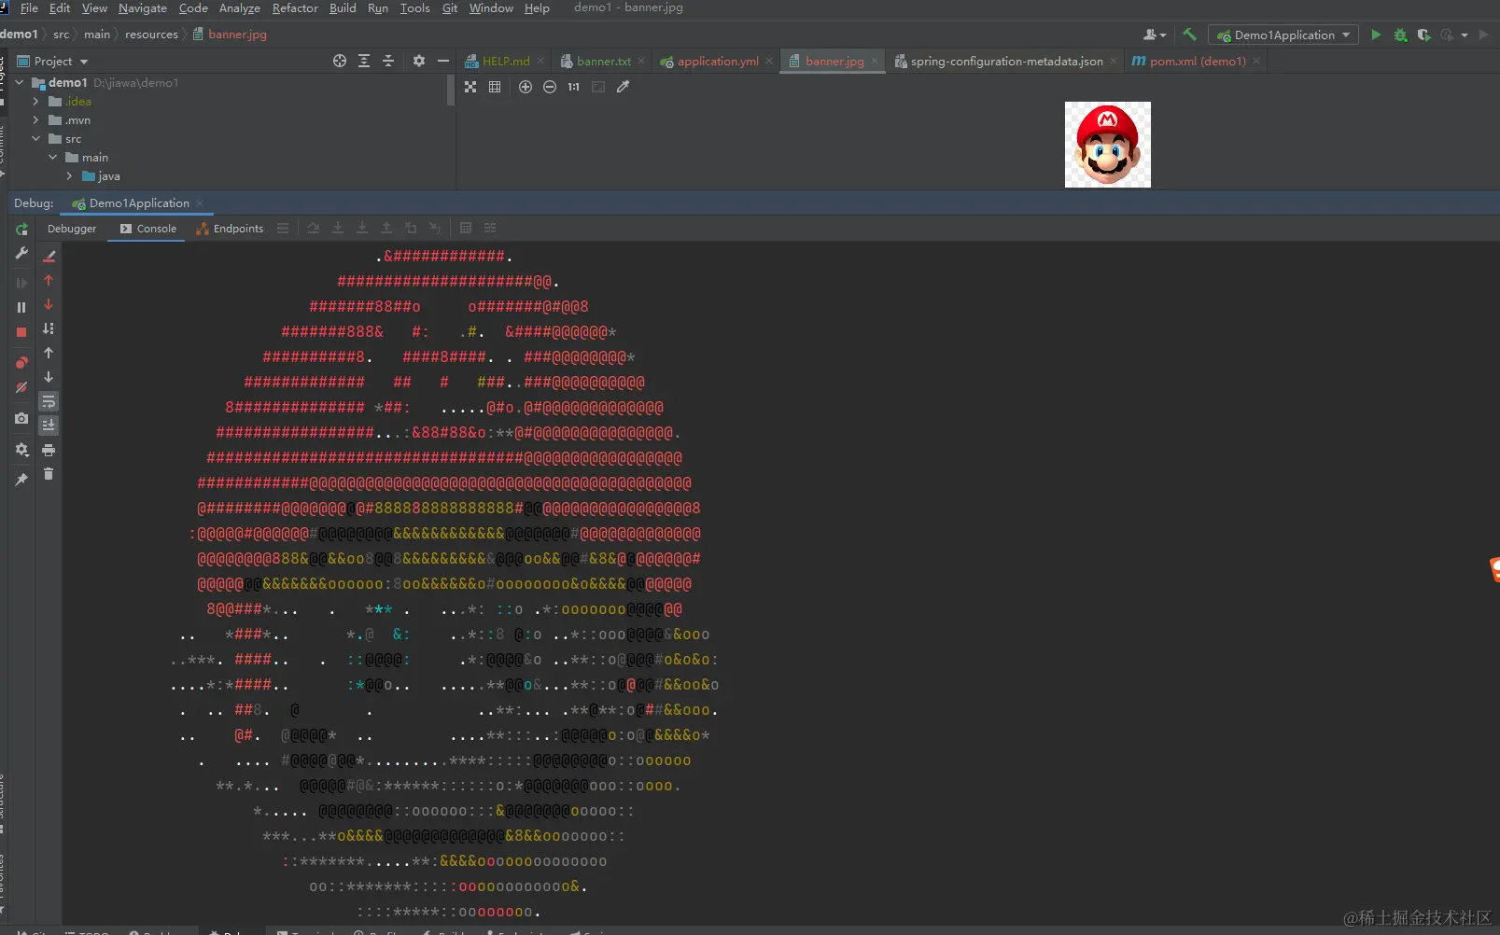Open Debug panel settings gear
The image size is (1500, 935).
pyautogui.click(x=21, y=450)
